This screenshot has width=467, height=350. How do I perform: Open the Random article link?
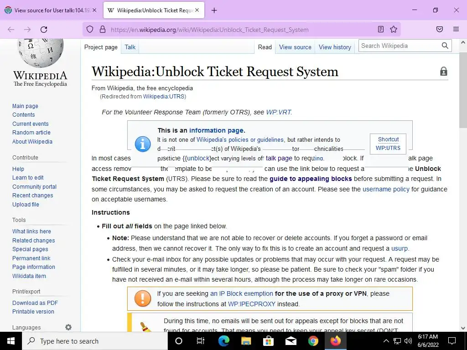click(x=31, y=133)
